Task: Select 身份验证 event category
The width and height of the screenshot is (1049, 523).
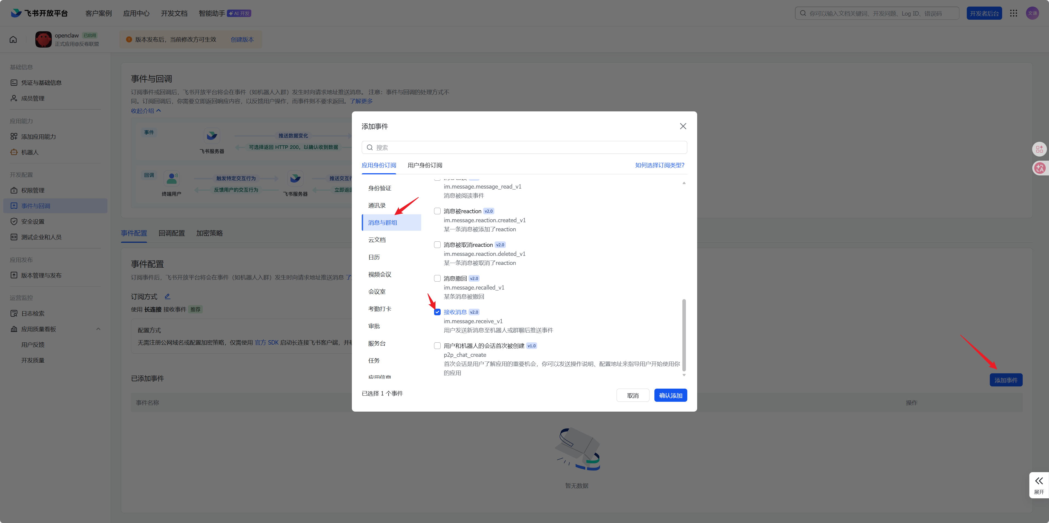Action: click(x=391, y=188)
